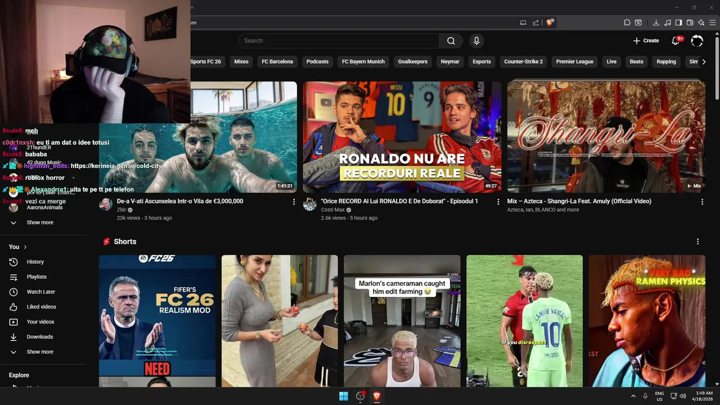Click the Brave browser taskbar icon
The image size is (720, 405).
pos(377,396)
